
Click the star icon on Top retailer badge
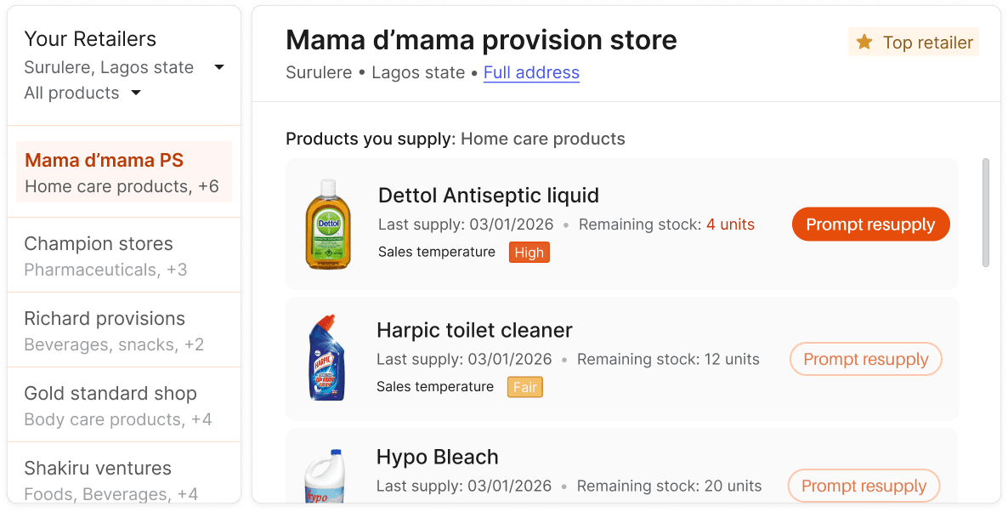(x=865, y=41)
